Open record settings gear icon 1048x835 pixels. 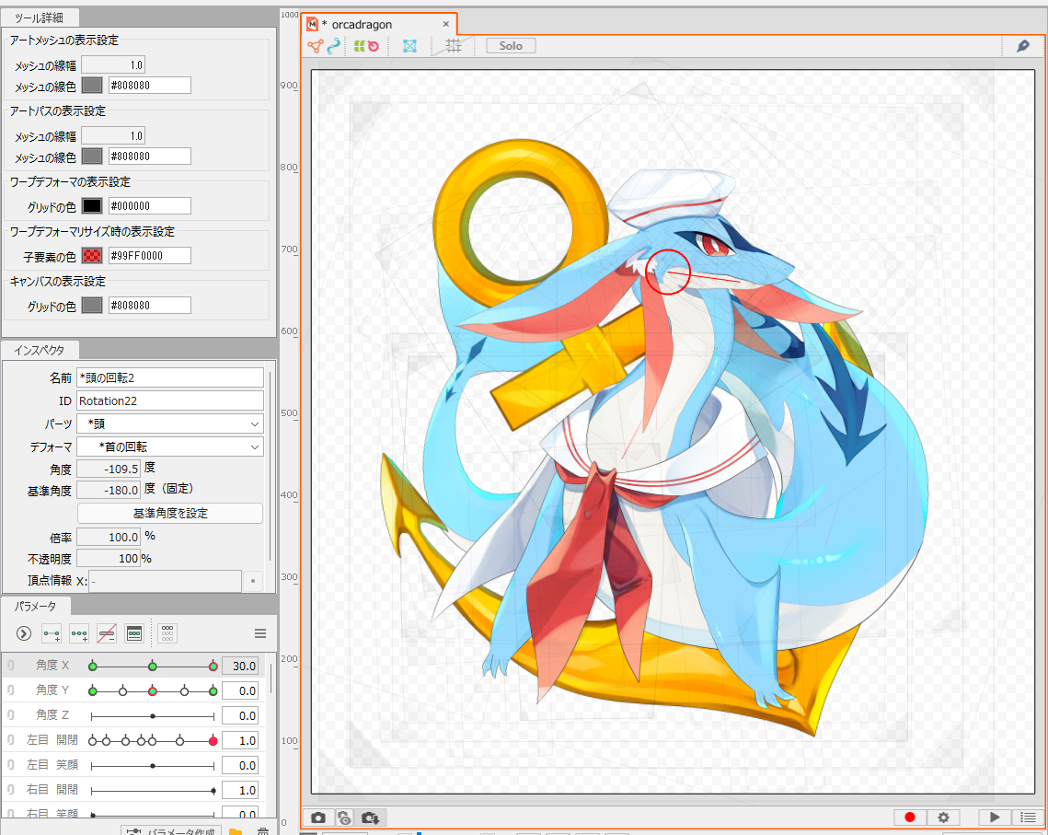coord(943,817)
